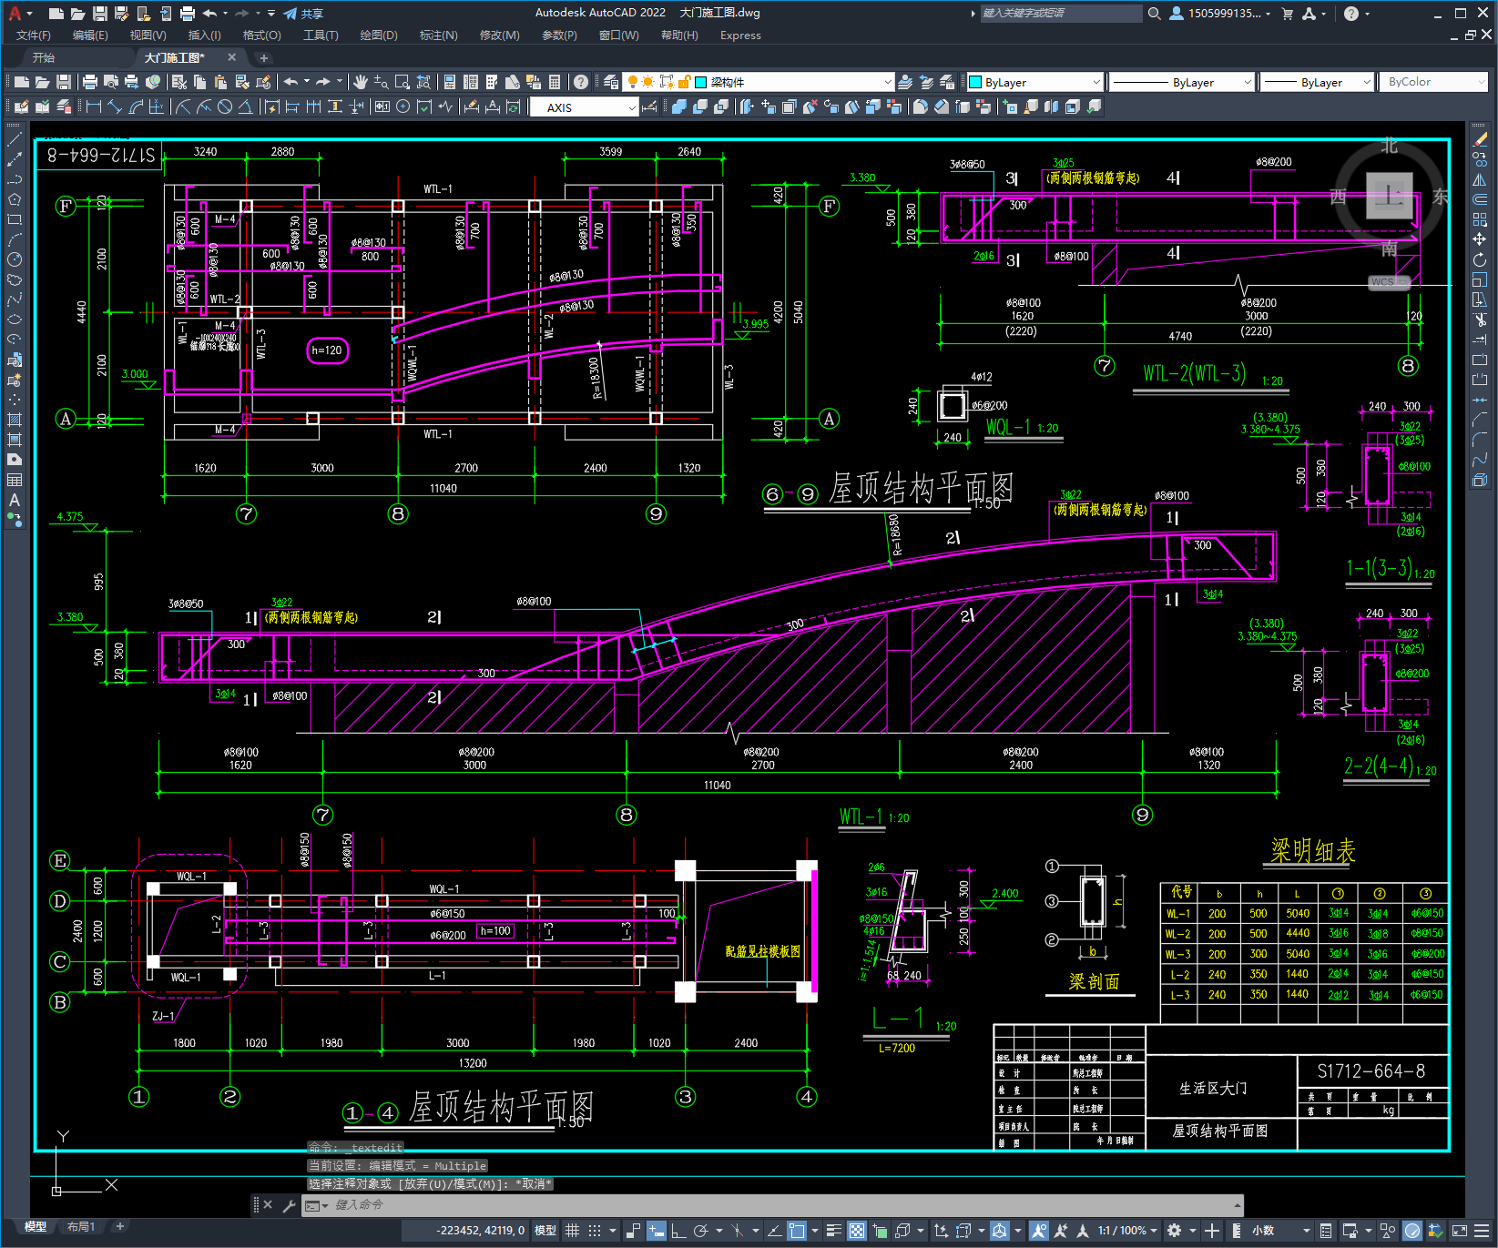The width and height of the screenshot is (1498, 1248).
Task: Click the add layout plus button
Action: pos(119,1227)
